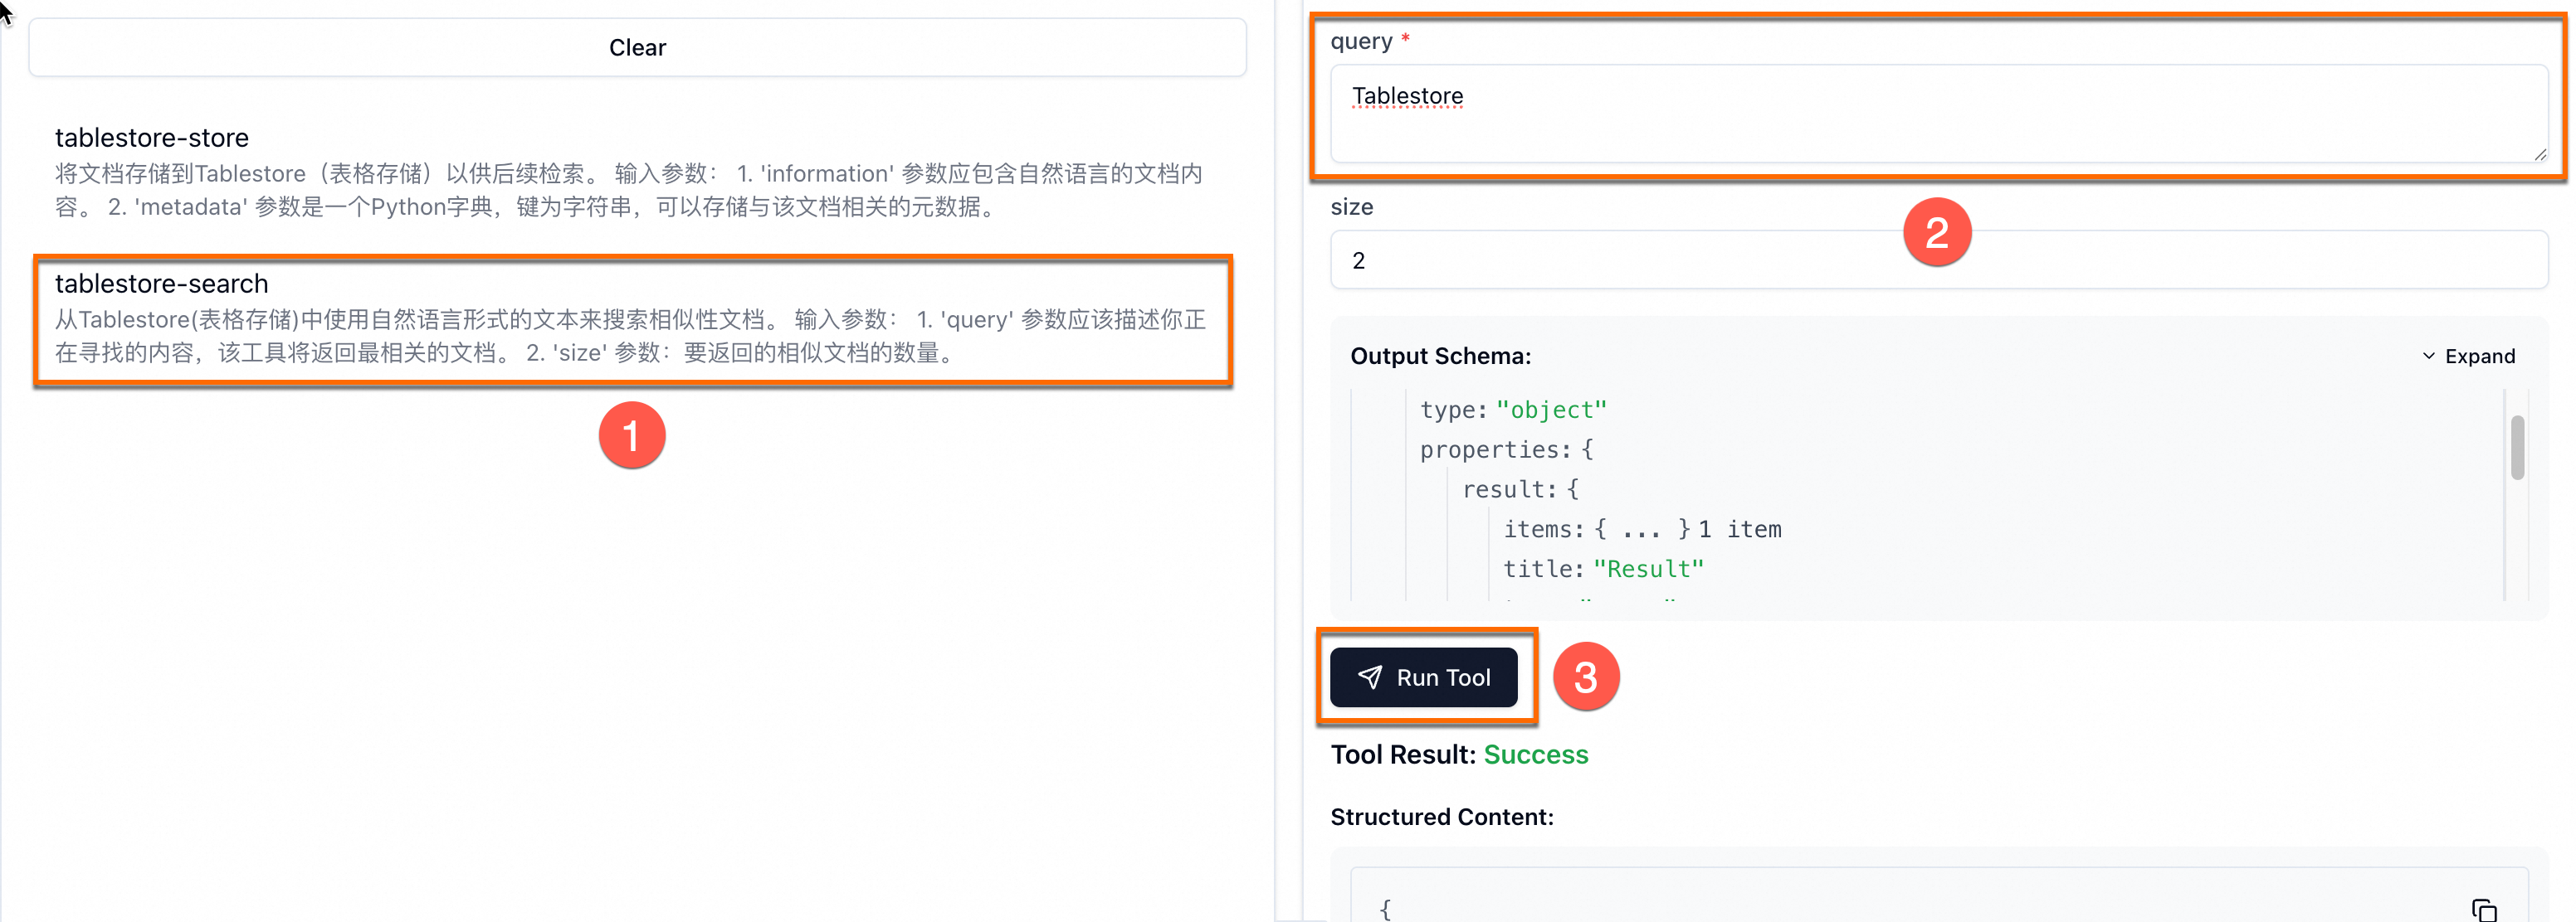The image size is (2576, 922).
Task: Expand the Output Schema section
Action: pyautogui.click(x=2468, y=357)
